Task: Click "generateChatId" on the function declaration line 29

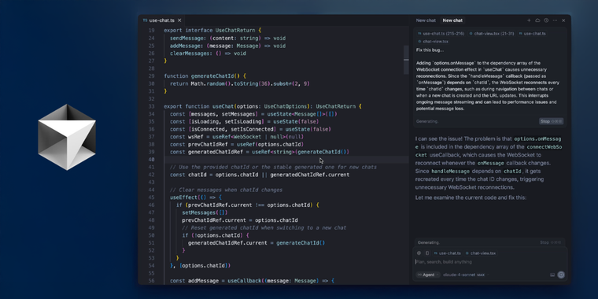Action: pos(212,76)
